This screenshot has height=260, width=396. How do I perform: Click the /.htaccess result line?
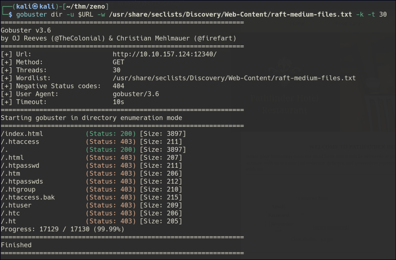20,142
